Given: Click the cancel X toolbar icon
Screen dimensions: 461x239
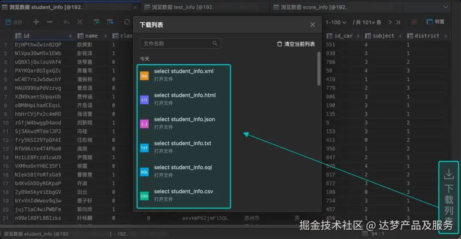Looking at the screenshot, I should click(80, 22).
